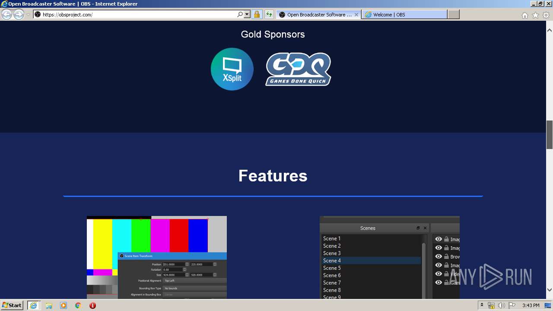Click the Action Center flag tray icon
553x311 pixels.
tap(512, 305)
